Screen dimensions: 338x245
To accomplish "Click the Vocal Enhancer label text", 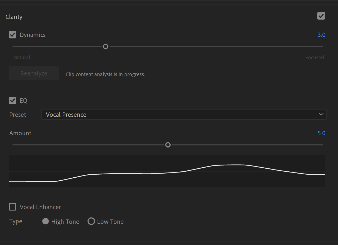I will 40,207.
